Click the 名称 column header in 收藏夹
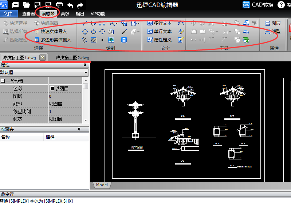Screen dimensions: 291x203 tap(22, 137)
